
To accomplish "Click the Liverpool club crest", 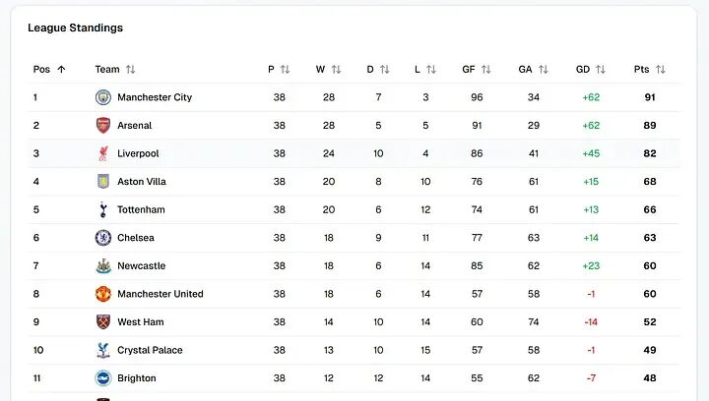I will pyautogui.click(x=103, y=153).
